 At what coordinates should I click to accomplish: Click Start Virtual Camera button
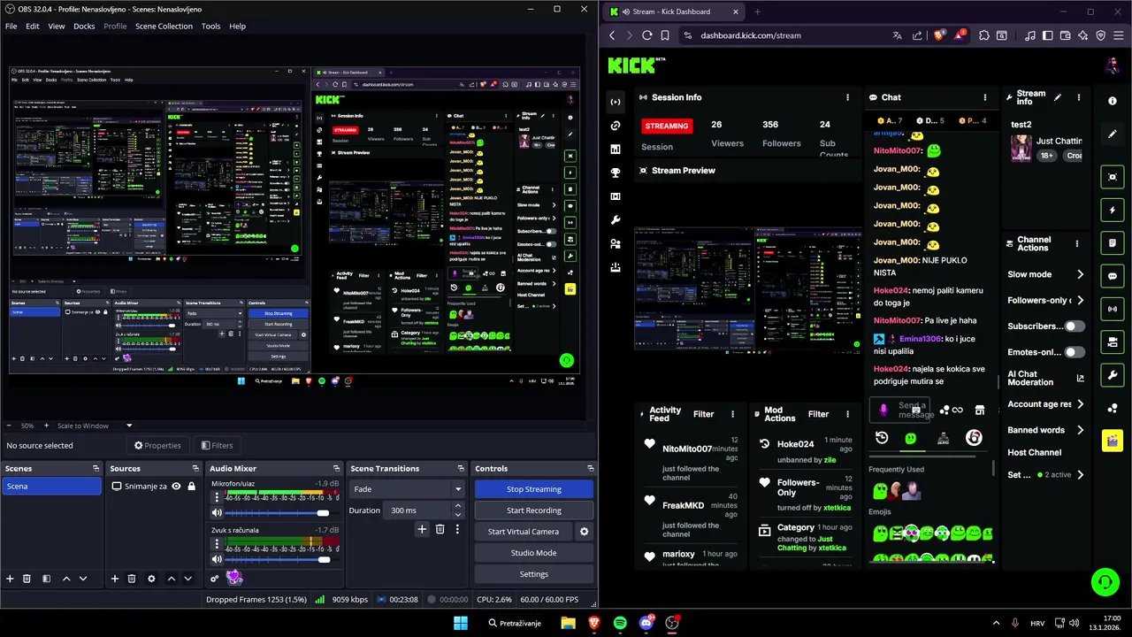click(524, 532)
